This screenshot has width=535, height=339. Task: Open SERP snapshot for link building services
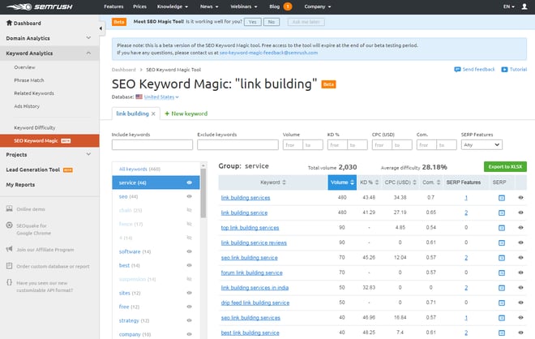tap(502, 198)
